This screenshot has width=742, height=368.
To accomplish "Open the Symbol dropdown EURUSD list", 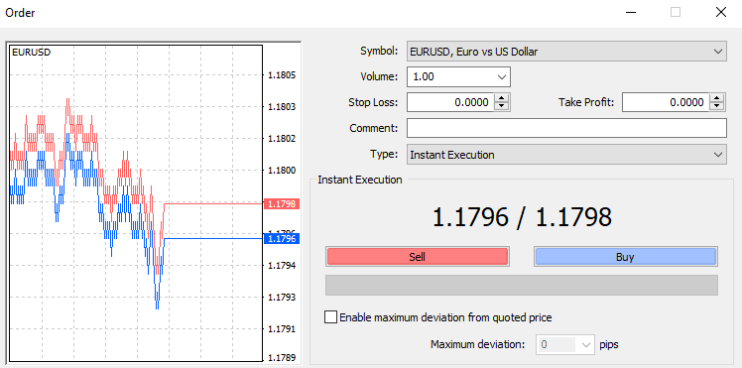I will coord(566,52).
